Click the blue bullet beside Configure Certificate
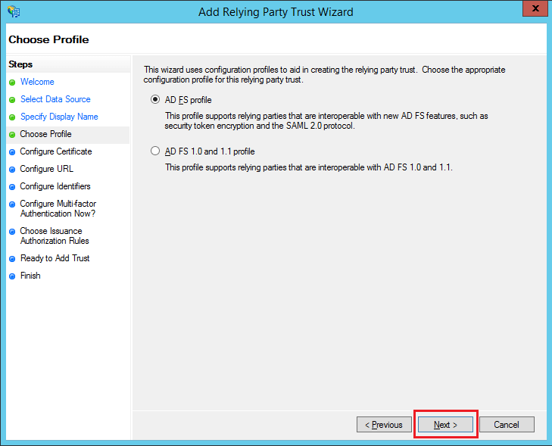The width and height of the screenshot is (552, 446). (12, 152)
